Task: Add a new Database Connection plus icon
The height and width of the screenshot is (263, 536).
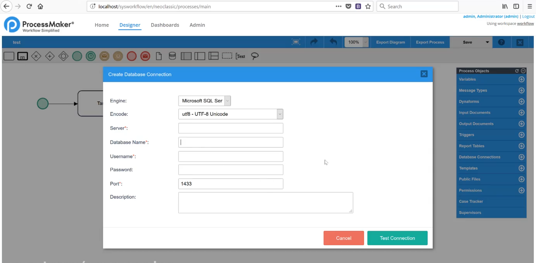Action: 521,157
